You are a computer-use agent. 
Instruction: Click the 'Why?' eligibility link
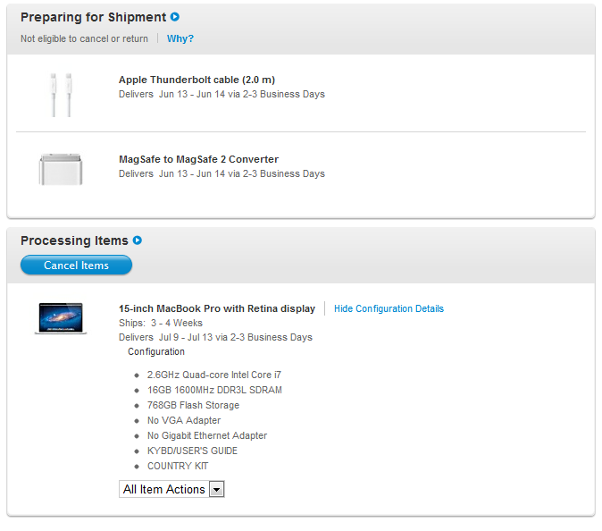point(180,38)
